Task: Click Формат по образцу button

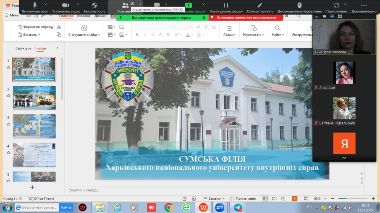Action: pos(35,27)
